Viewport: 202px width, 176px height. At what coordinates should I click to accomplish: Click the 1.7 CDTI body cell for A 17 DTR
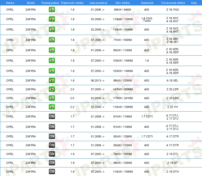(x=147, y=136)
